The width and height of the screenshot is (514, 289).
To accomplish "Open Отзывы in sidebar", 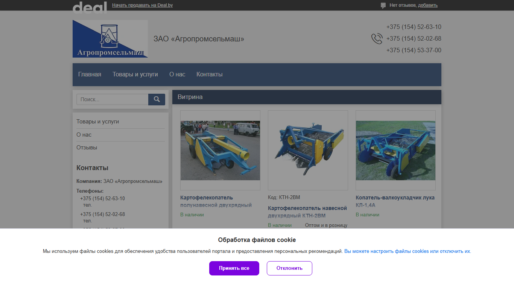I will pyautogui.click(x=87, y=148).
